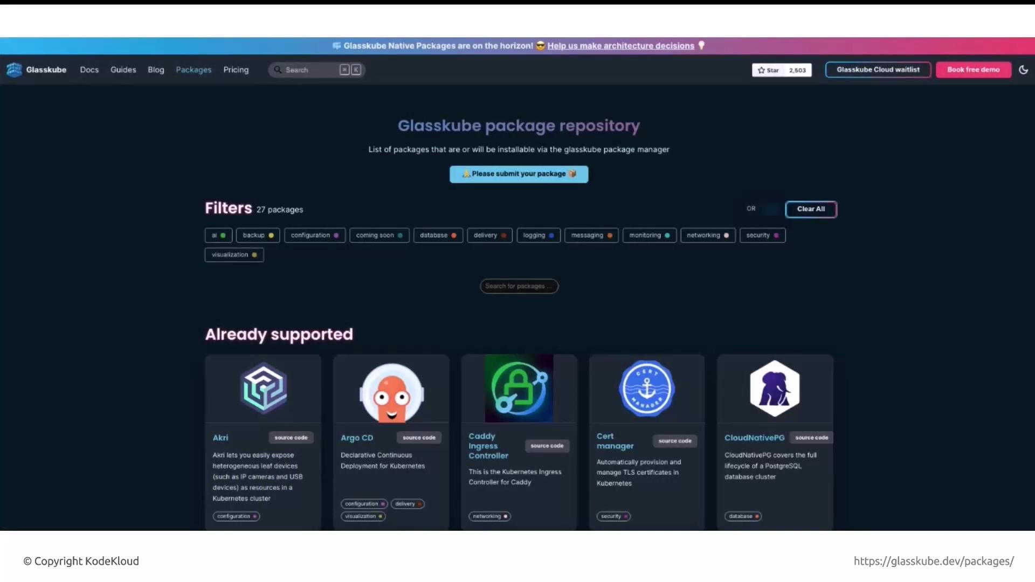Viewport: 1035px width, 582px height.
Task: Click Glasskube Cloud waitlist button
Action: (878, 70)
